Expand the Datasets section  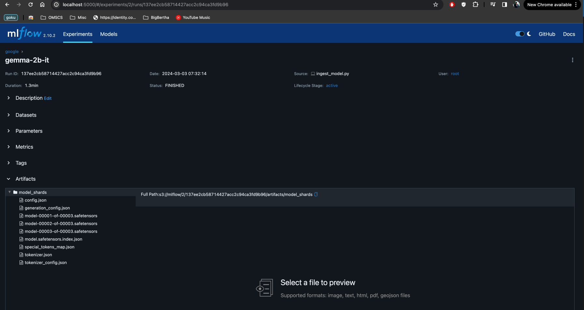point(8,115)
